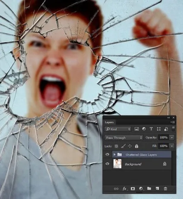Expand the Shattered Glass Layers group
The image size is (183, 199).
[x=114, y=155]
